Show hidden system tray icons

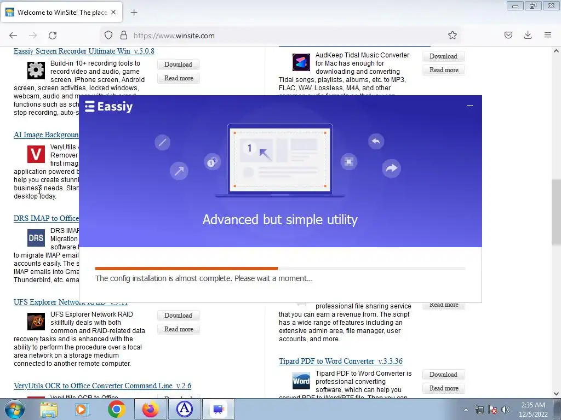tap(466, 410)
